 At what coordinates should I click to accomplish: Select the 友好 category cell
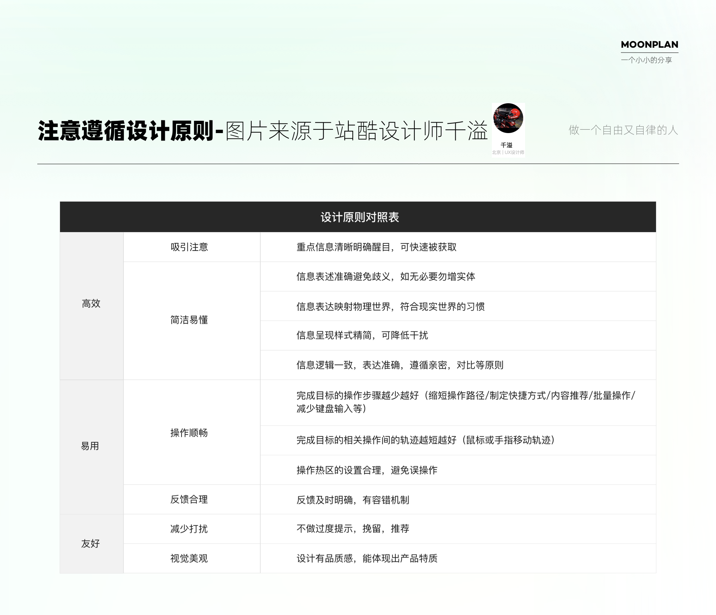tap(91, 543)
